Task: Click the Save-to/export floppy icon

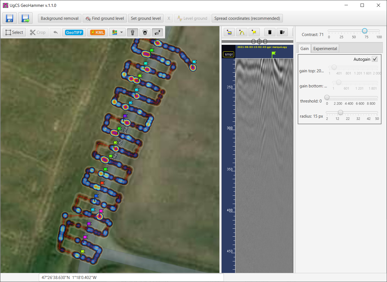Action: coord(25,18)
